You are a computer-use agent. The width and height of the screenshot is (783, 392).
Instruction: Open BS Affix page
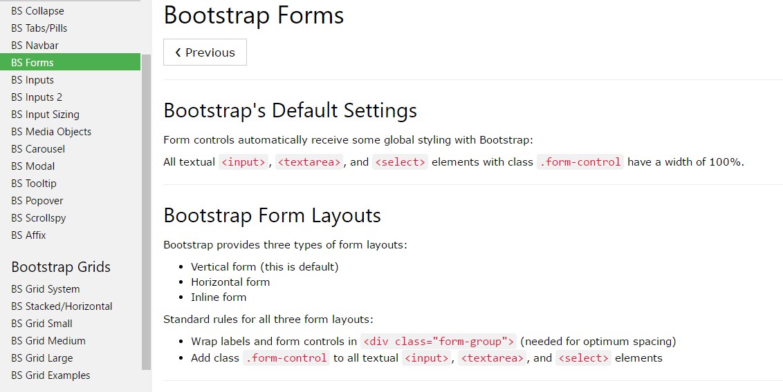coord(28,235)
